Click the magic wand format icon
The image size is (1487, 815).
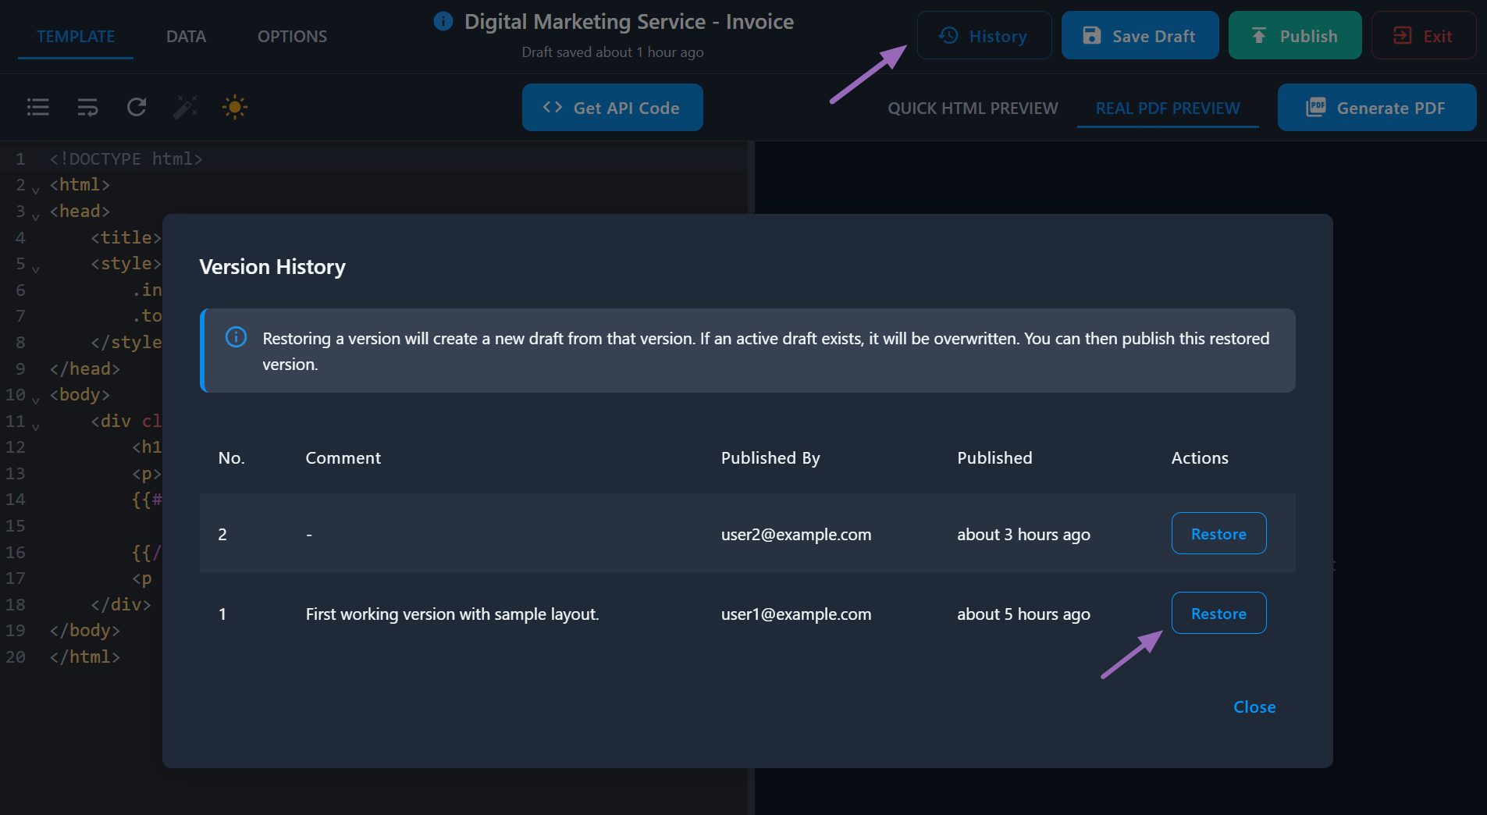click(185, 107)
